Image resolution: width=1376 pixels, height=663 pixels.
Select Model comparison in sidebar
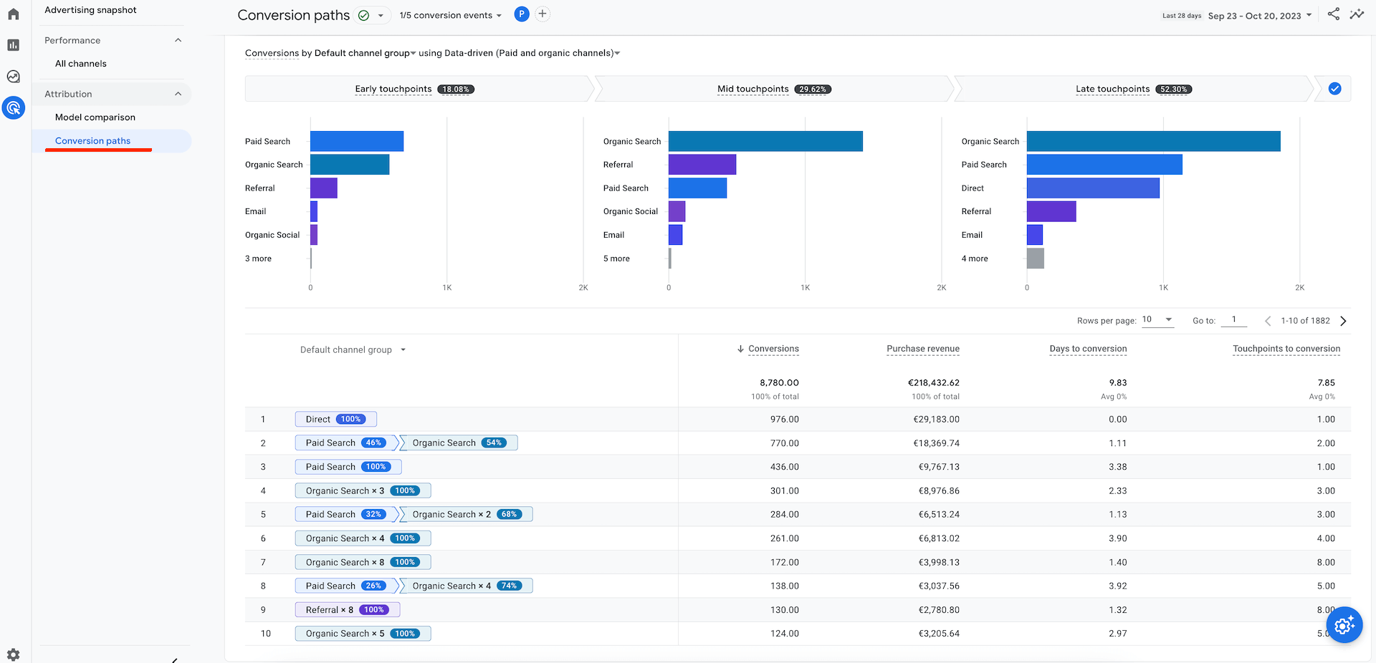tap(95, 117)
